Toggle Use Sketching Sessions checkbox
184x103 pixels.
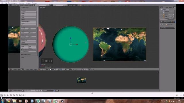[22, 50]
